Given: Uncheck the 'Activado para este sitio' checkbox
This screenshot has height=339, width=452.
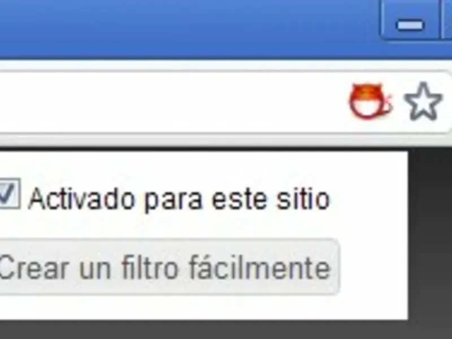Looking at the screenshot, I should coord(10,193).
